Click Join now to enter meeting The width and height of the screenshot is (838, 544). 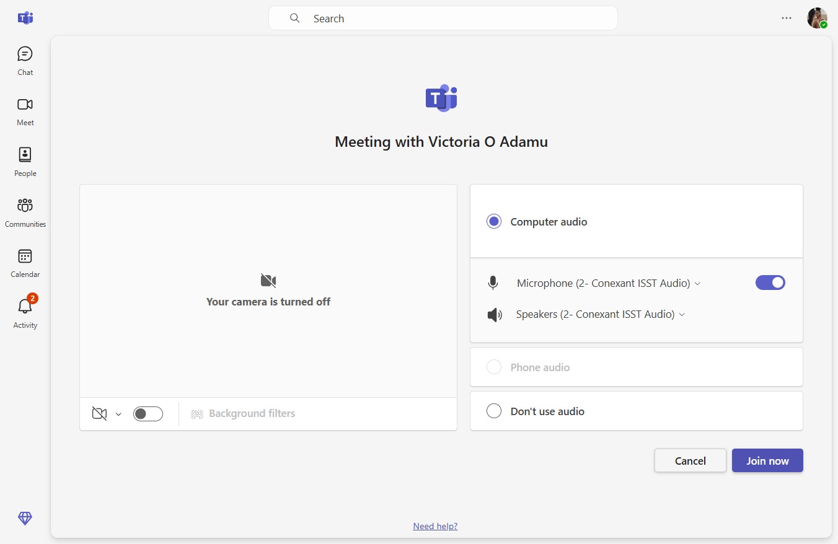click(x=767, y=460)
